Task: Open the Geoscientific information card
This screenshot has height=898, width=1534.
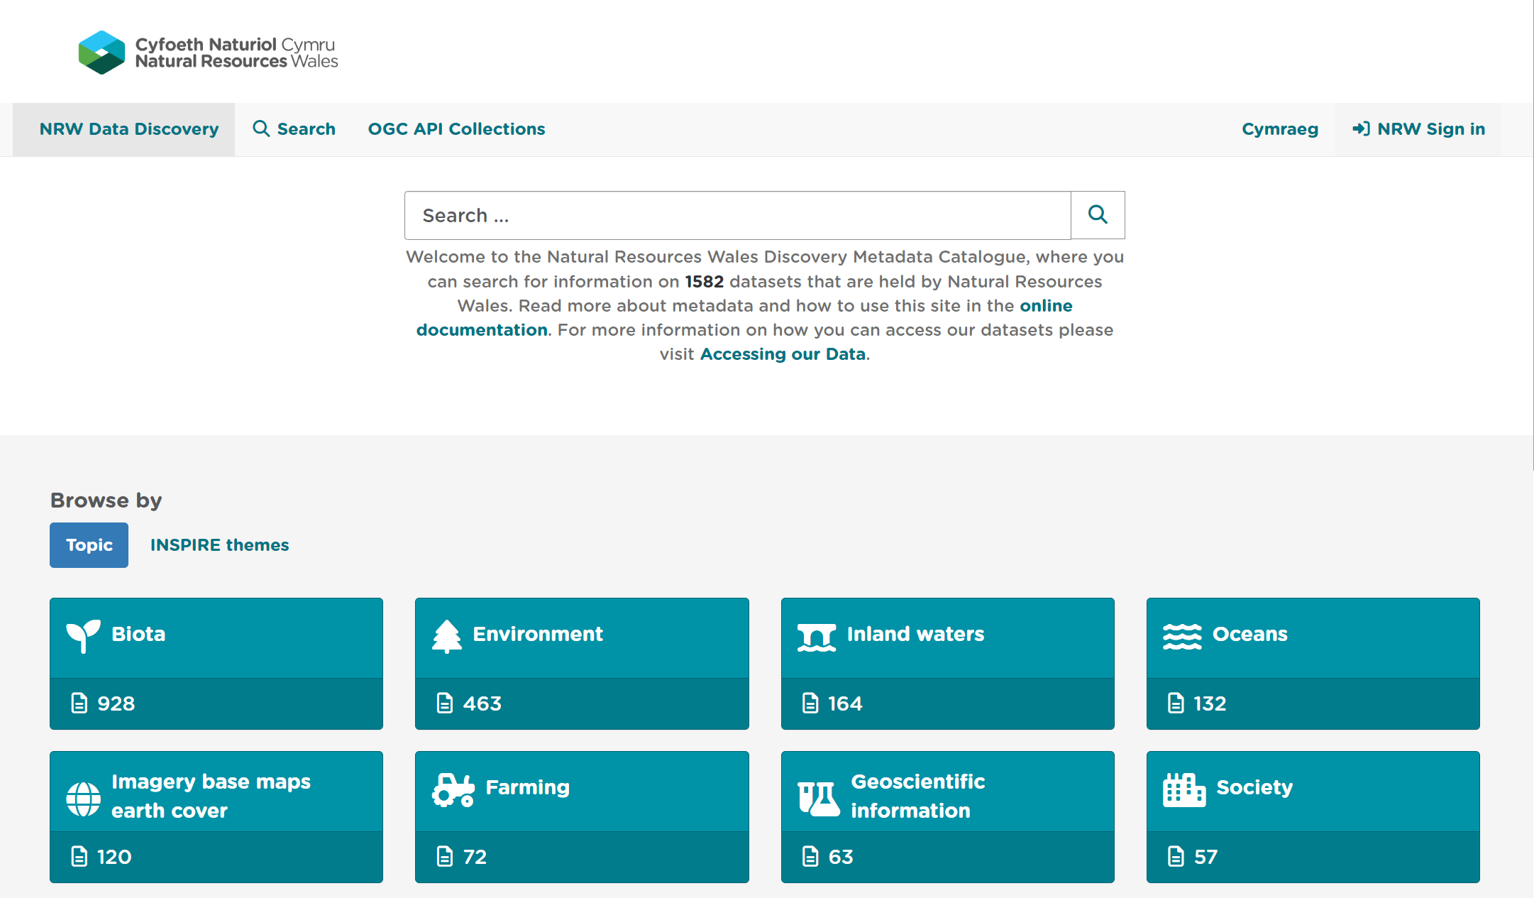Action: pyautogui.click(x=948, y=817)
